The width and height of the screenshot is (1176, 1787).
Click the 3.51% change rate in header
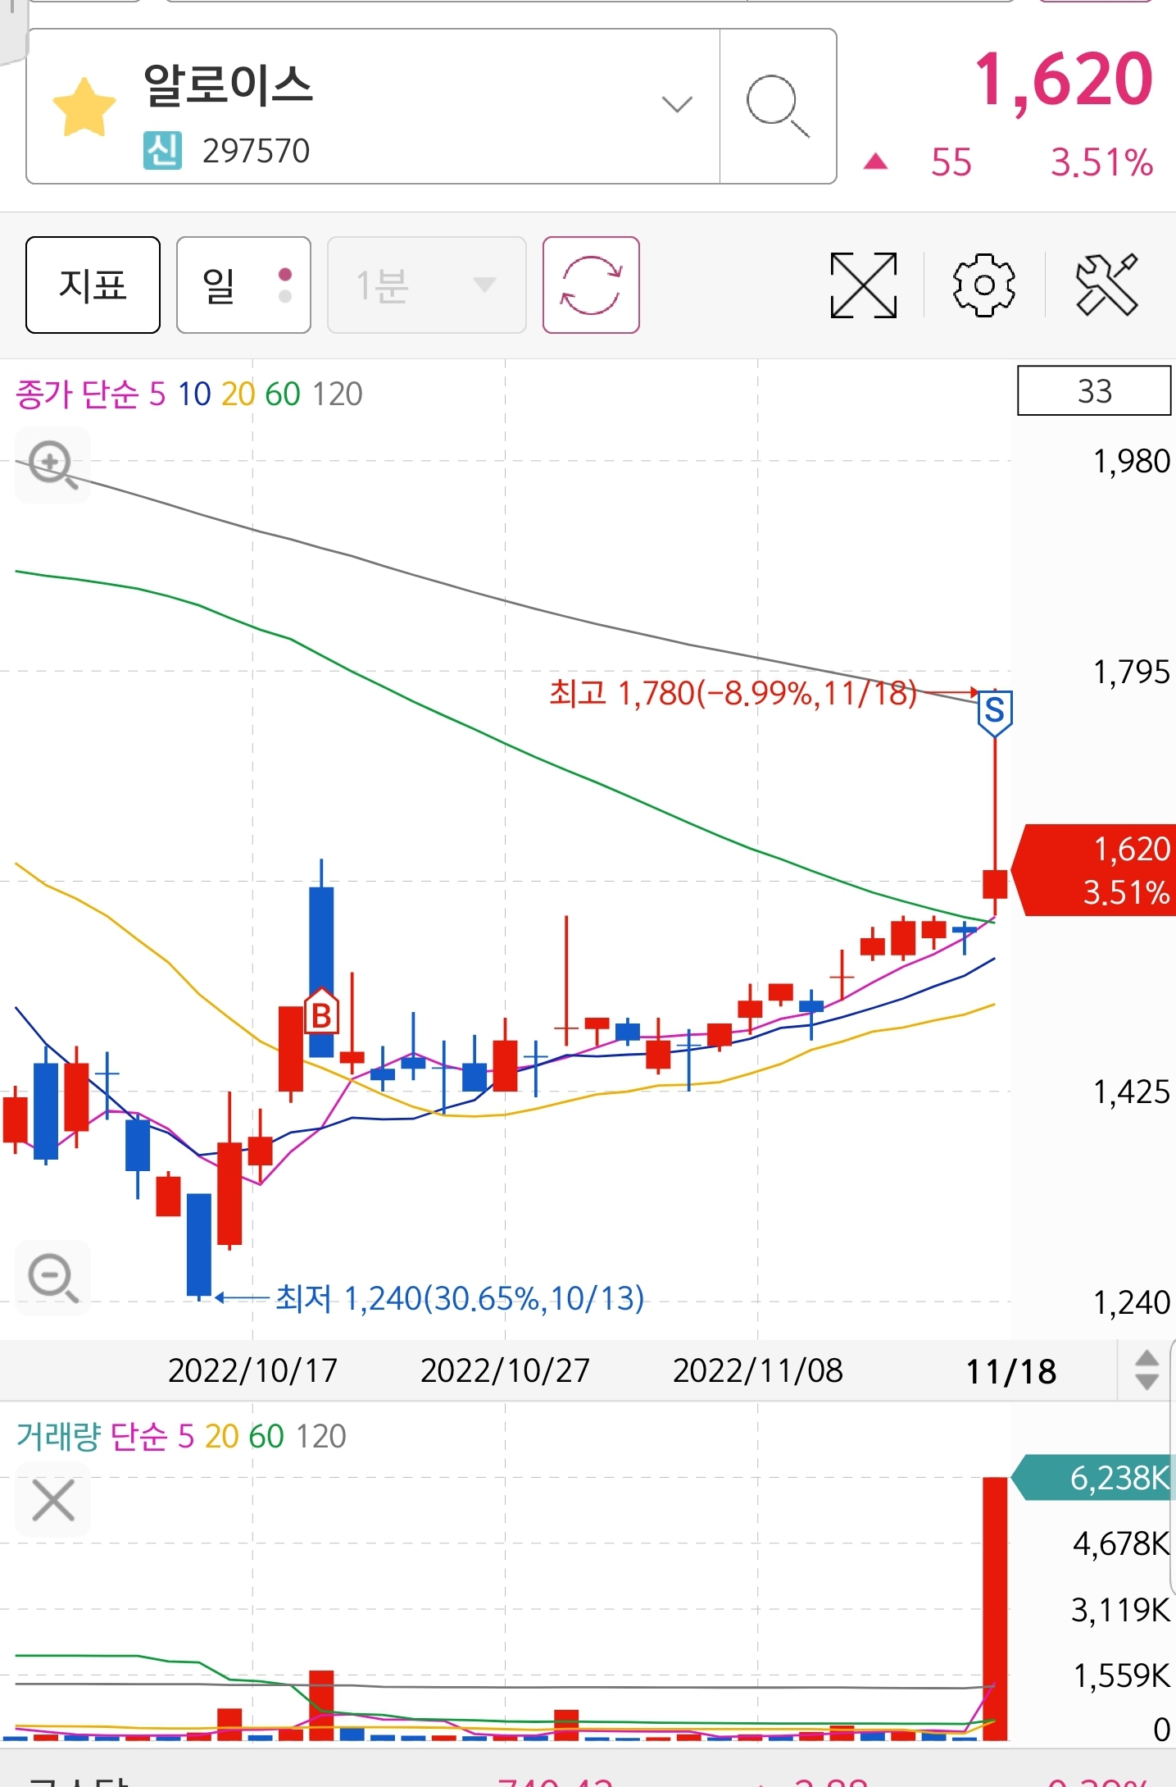point(1102,162)
